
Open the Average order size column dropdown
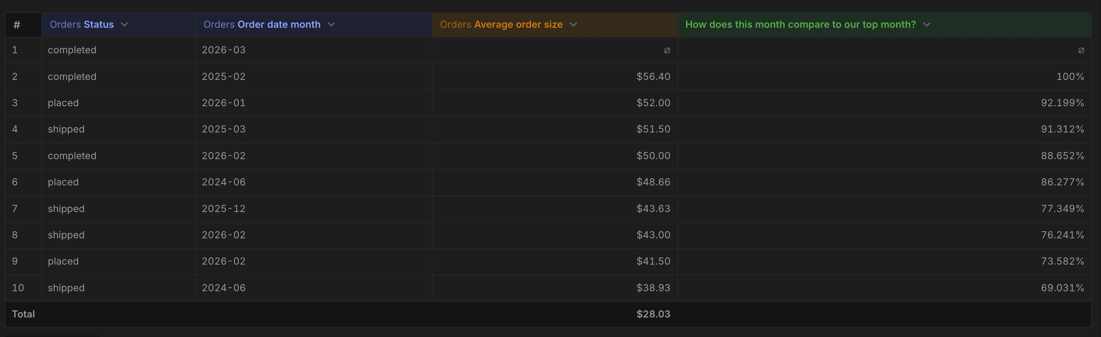coord(573,25)
